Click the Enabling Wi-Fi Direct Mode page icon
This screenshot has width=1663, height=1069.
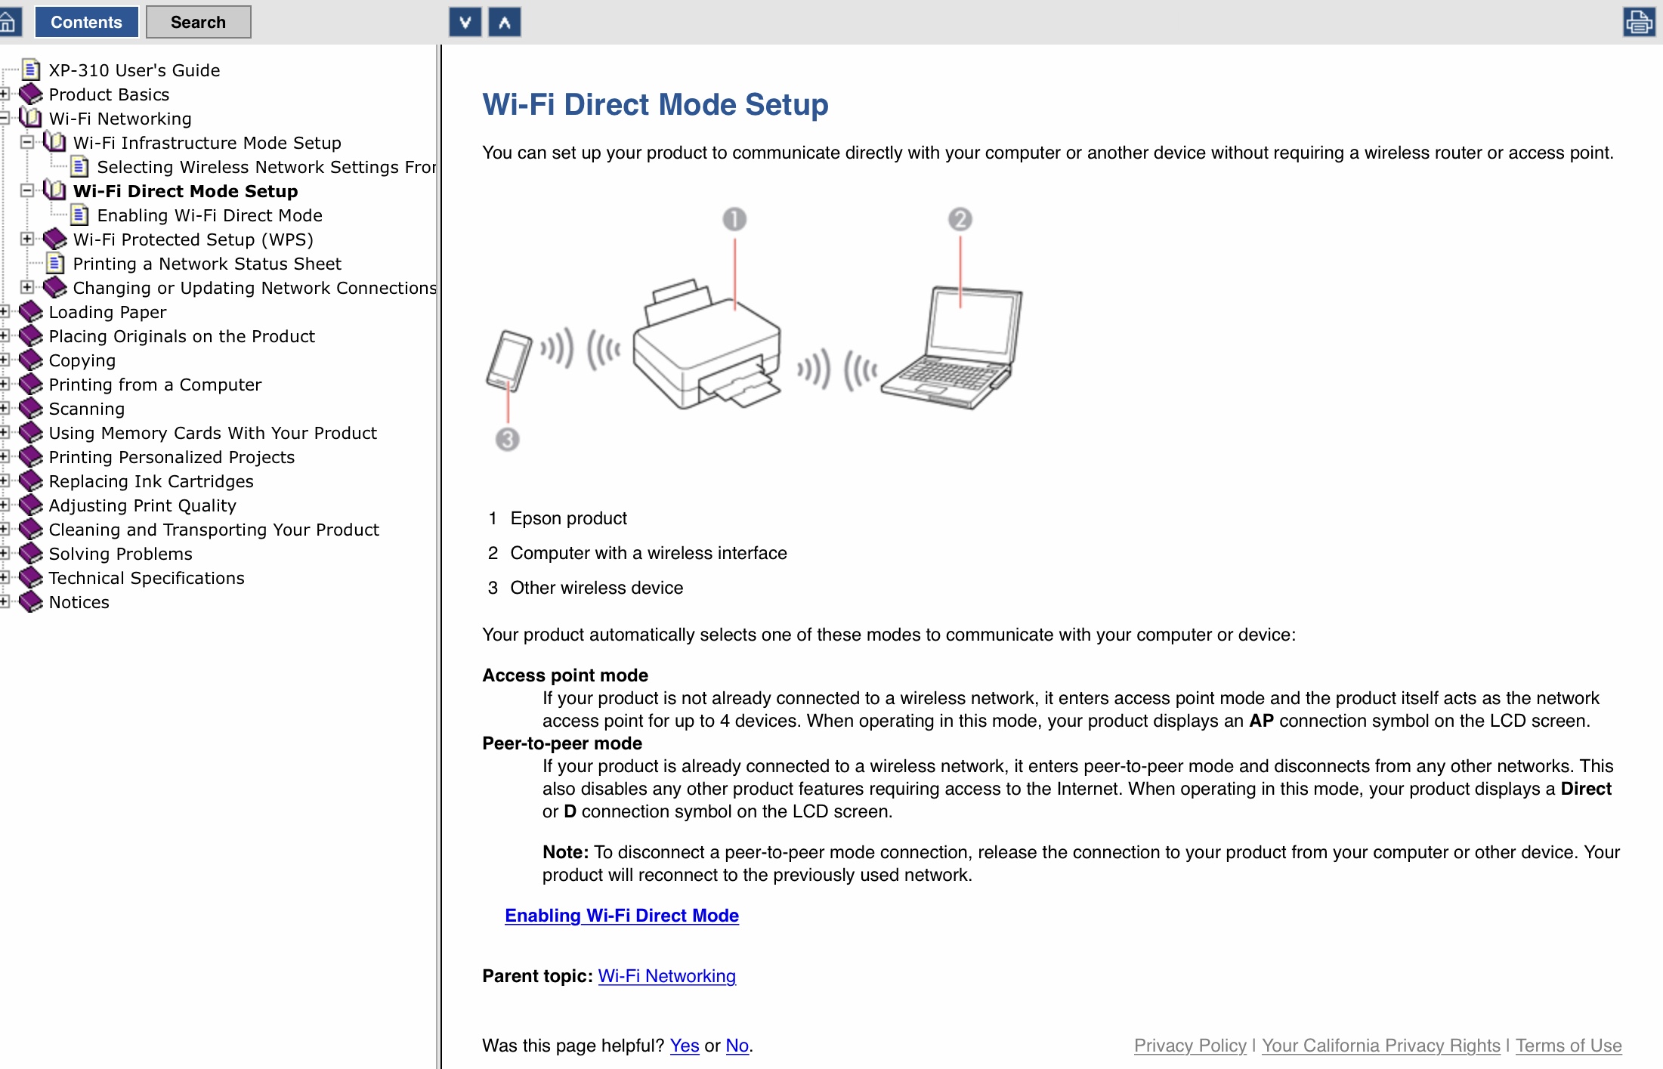point(79,215)
